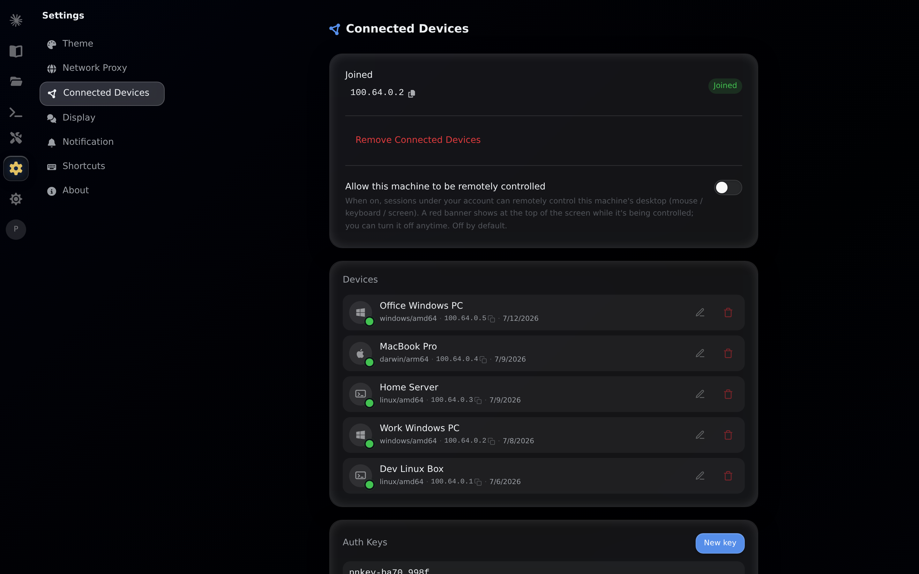Copy Home Server IP 100.64.0.3
The image size is (919, 574).
click(478, 401)
